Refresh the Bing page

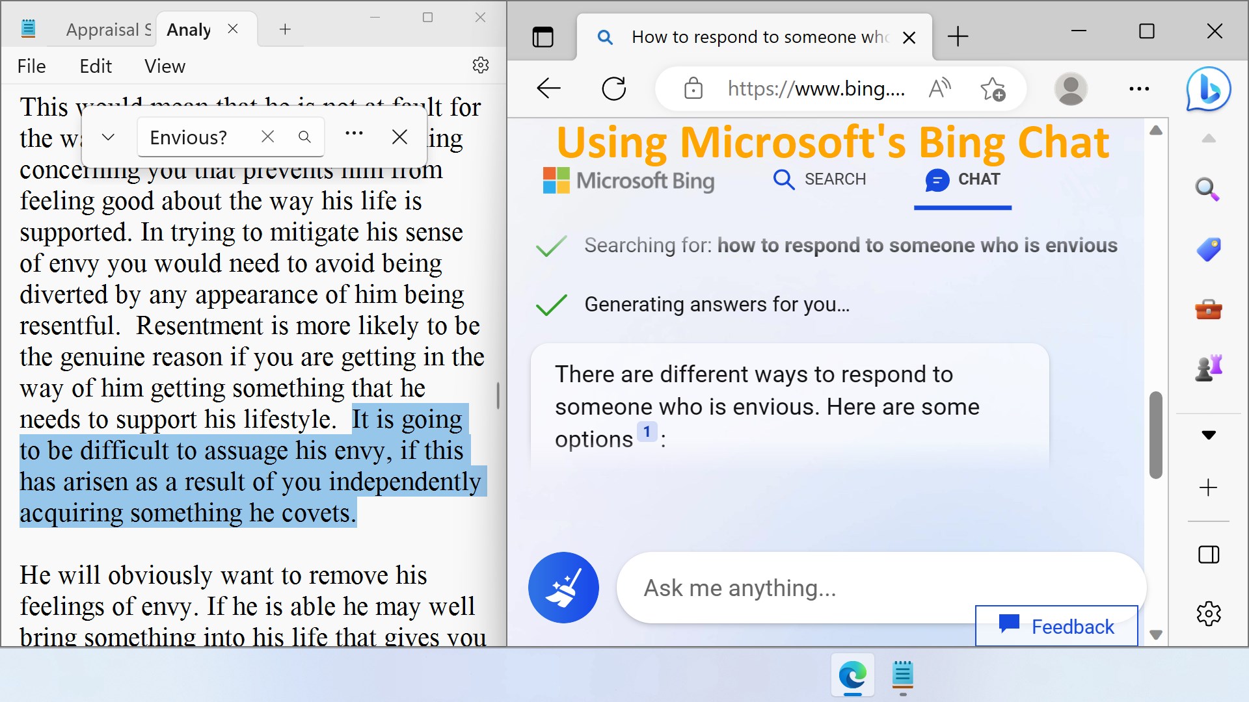(x=613, y=88)
